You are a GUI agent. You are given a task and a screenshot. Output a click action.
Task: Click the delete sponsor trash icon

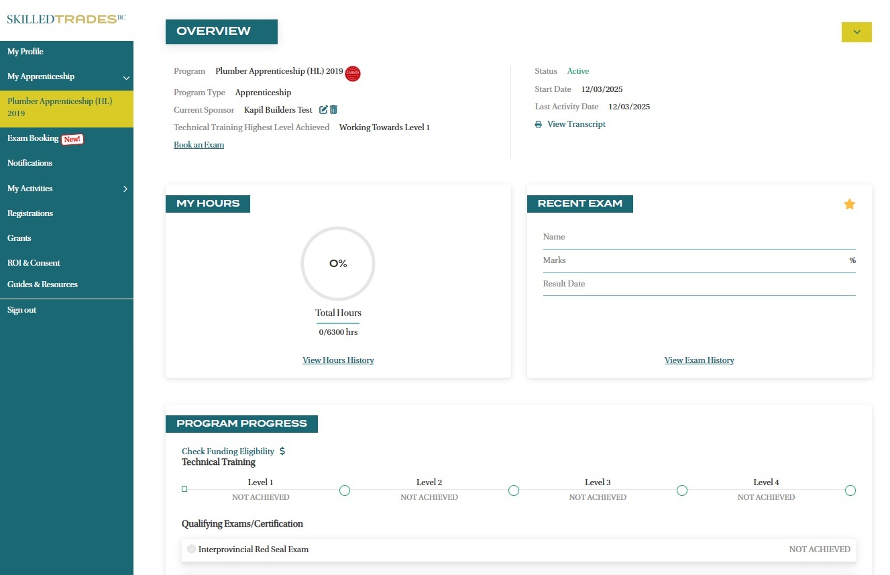click(333, 110)
